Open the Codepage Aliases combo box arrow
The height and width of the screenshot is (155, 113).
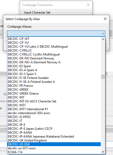click(x=103, y=34)
